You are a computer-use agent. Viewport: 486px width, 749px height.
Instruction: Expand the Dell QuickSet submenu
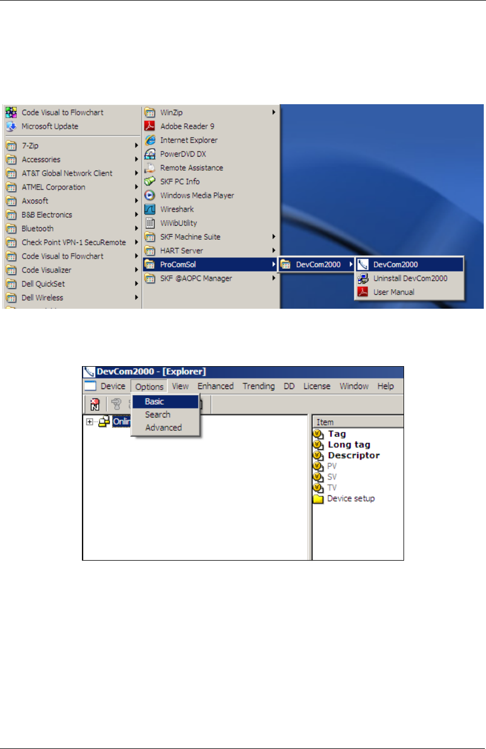click(72, 284)
